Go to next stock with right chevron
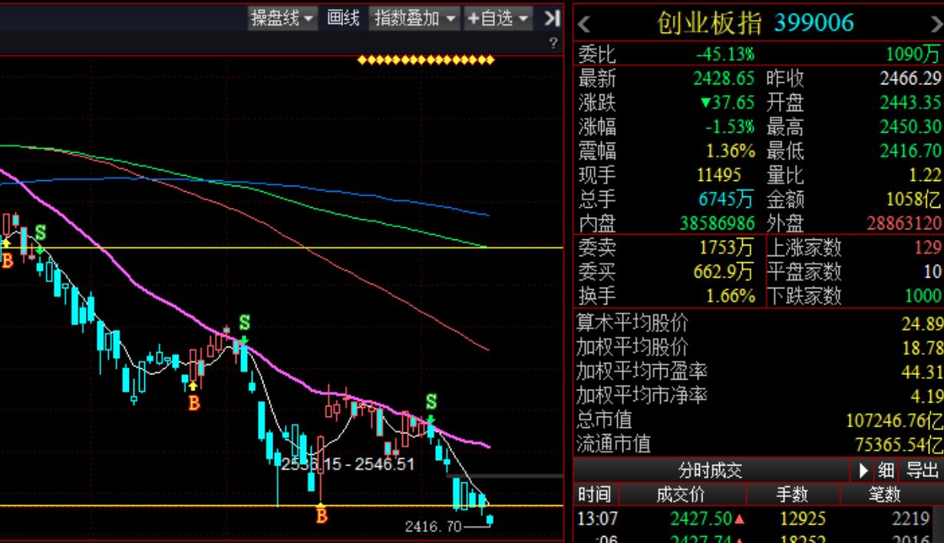 tap(936, 24)
